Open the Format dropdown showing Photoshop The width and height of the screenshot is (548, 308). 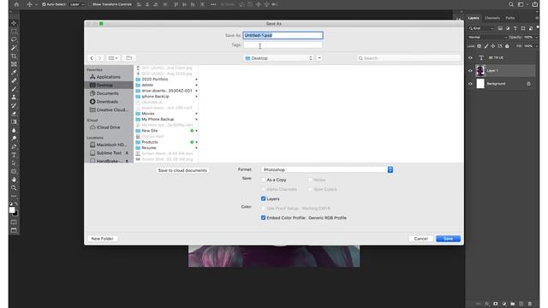tap(327, 169)
